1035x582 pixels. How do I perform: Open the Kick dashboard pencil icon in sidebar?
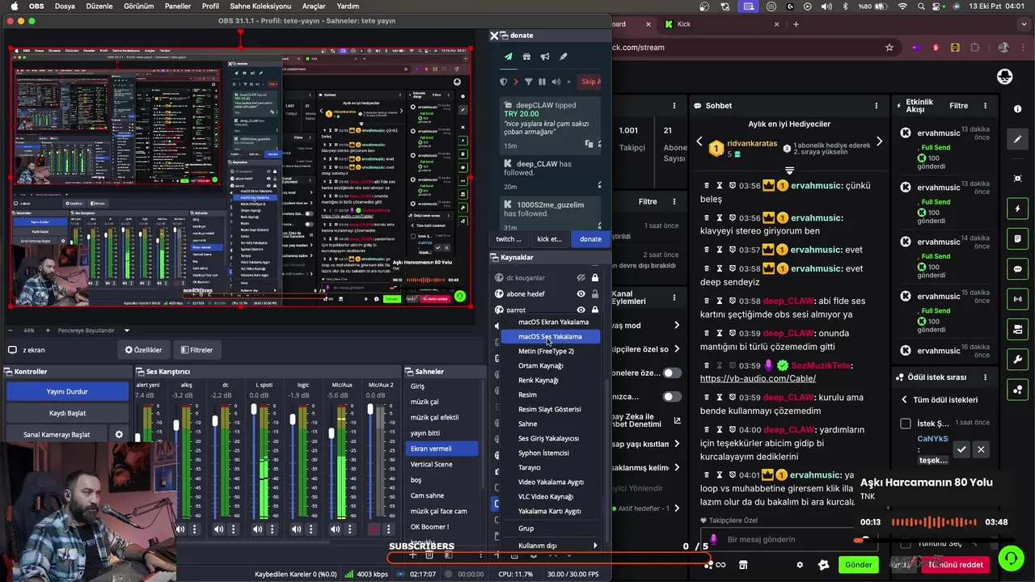[x=1017, y=139]
